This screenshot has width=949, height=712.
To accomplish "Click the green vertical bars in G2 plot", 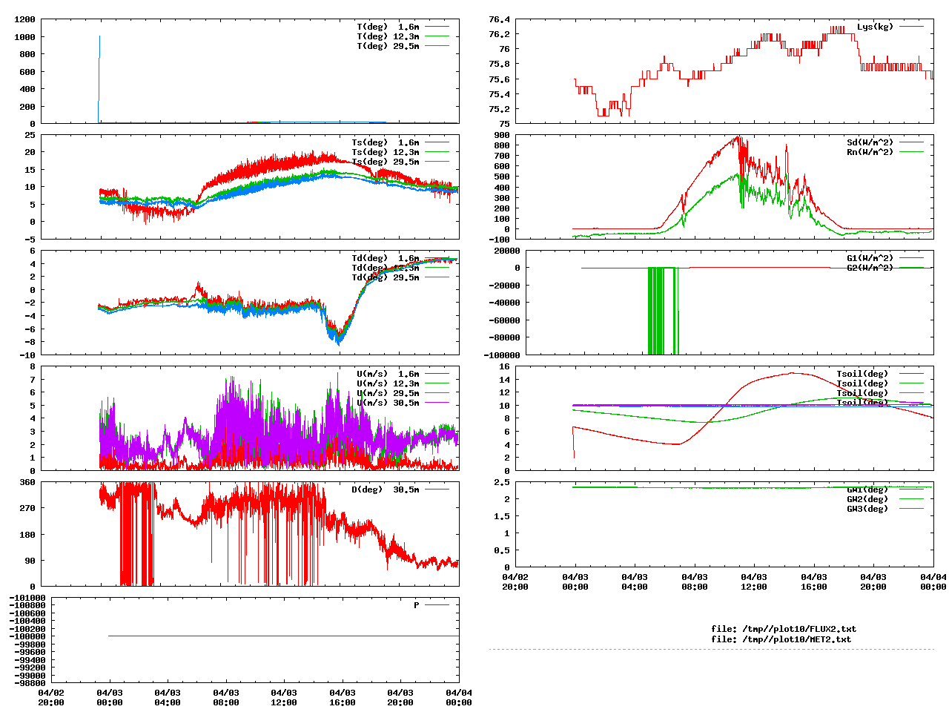I will click(664, 310).
